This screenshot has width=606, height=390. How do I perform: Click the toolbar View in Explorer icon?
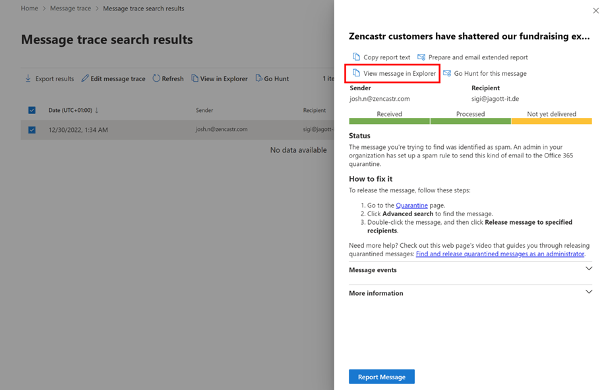click(x=195, y=78)
